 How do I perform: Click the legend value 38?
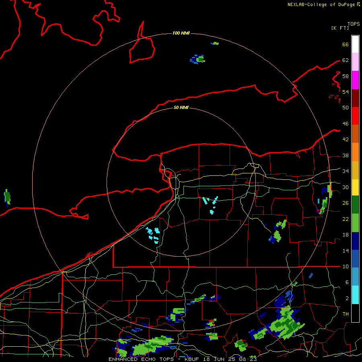pyautogui.click(x=346, y=155)
